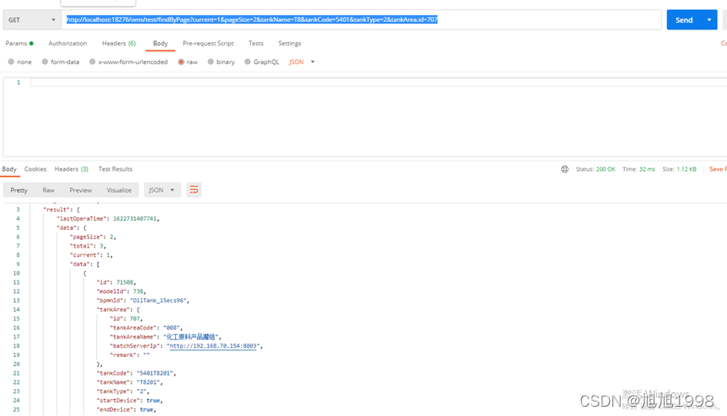Open the orange JSON body format dropdown
Viewport: 727px width, 416px height.
coord(302,61)
